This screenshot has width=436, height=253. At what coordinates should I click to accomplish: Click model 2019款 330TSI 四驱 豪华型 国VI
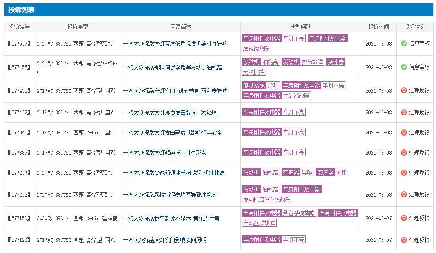point(76,240)
